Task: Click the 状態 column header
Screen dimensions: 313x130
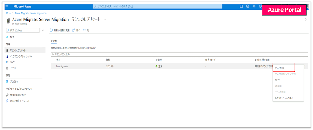Action: tap(108, 60)
